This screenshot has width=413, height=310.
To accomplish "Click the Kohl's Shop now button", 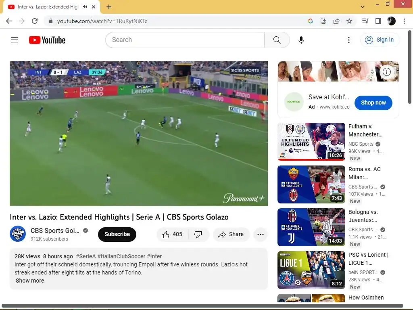I will pos(373,103).
